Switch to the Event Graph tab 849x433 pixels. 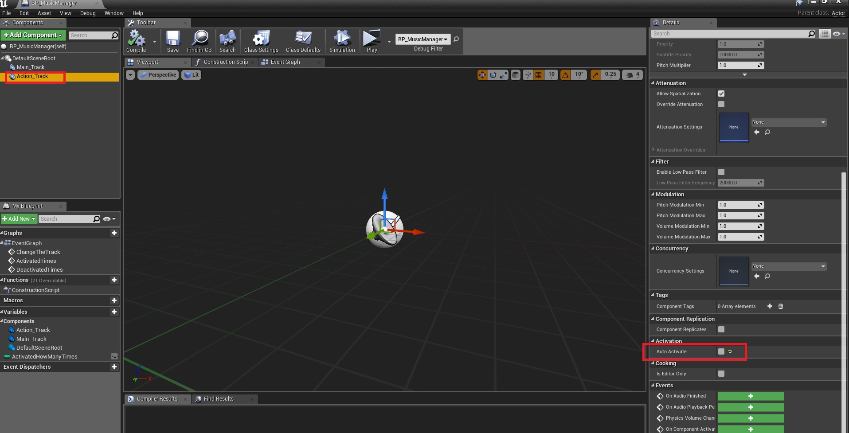285,62
